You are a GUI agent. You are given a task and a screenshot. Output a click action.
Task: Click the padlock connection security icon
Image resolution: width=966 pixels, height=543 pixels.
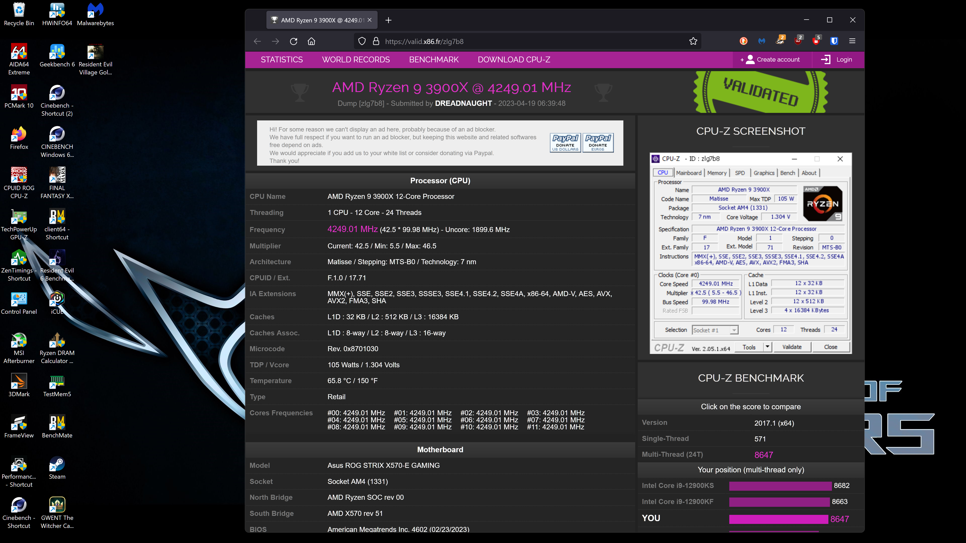(x=376, y=41)
